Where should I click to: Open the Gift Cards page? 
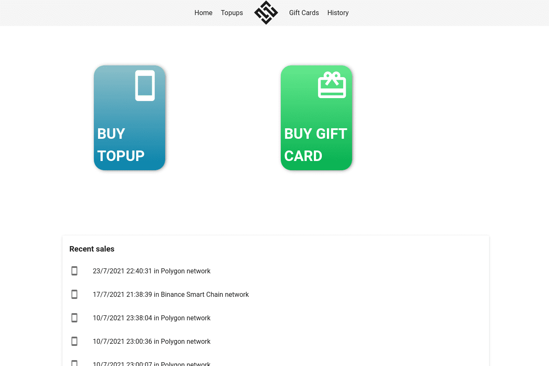[x=304, y=13]
